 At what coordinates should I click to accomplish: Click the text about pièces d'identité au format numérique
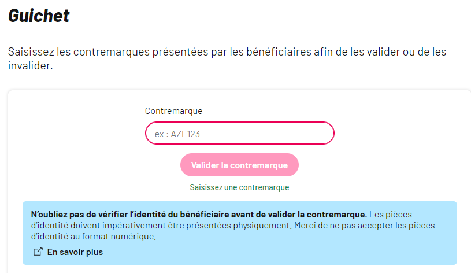(x=94, y=237)
